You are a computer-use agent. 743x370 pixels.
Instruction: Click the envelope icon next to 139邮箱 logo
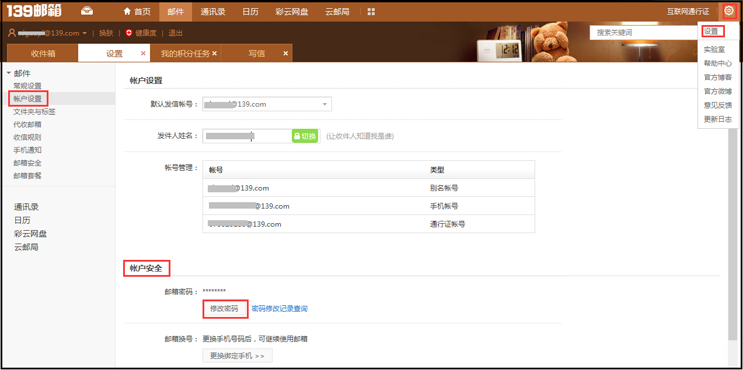coord(86,10)
